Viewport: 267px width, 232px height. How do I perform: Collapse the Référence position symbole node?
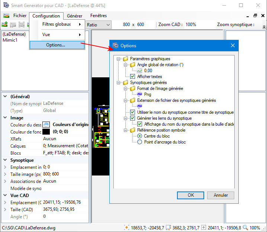coord(125,130)
